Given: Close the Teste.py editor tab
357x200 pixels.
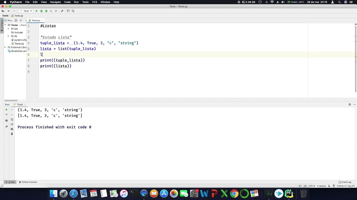Looking at the screenshot, I should tap(42, 20).
